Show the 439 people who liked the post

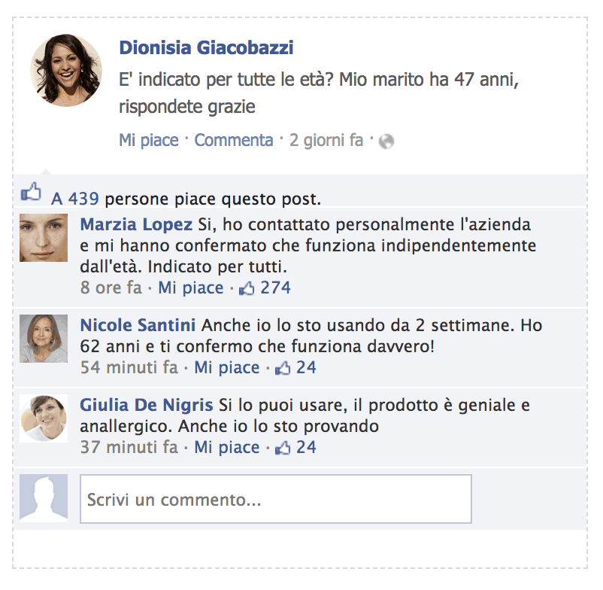tap(83, 199)
